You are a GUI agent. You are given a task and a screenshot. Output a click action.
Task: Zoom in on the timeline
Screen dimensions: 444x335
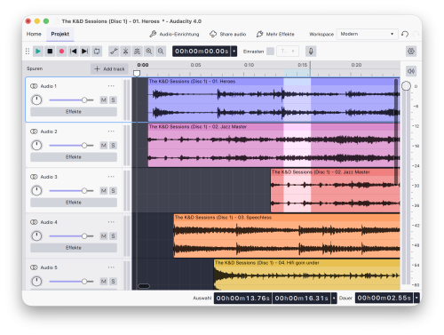click(x=149, y=52)
